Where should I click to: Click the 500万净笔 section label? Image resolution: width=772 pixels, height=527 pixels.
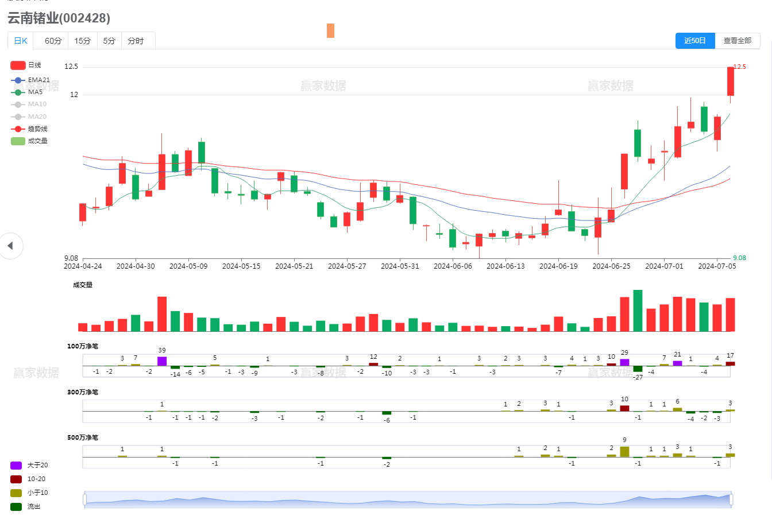coord(83,437)
